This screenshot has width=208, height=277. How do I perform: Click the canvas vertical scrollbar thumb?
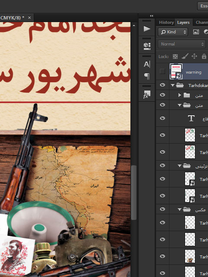click(x=134, y=193)
